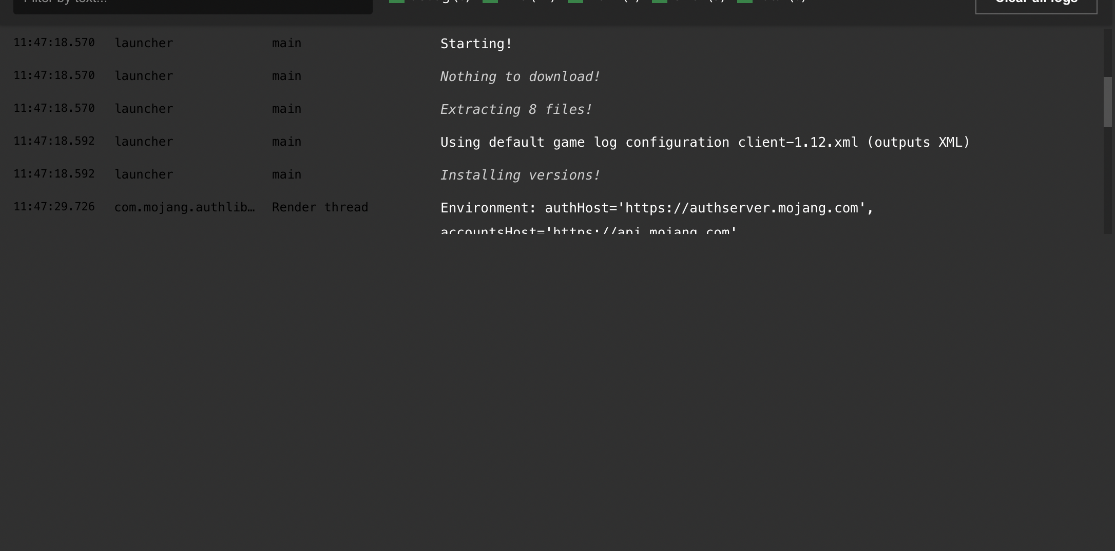1115x551 pixels.
Task: Toggle the fatal log level checkbox
Action: (x=745, y=2)
